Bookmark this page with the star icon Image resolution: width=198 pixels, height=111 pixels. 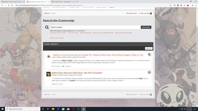(x=170, y=5)
